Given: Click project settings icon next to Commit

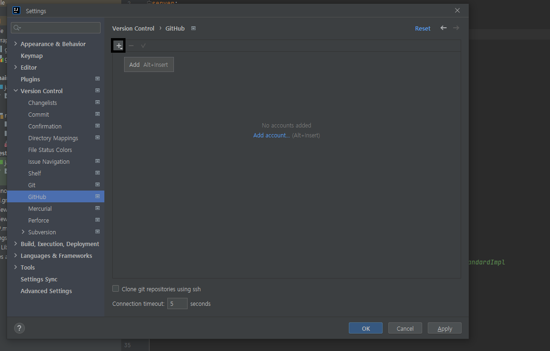Looking at the screenshot, I should (97, 114).
